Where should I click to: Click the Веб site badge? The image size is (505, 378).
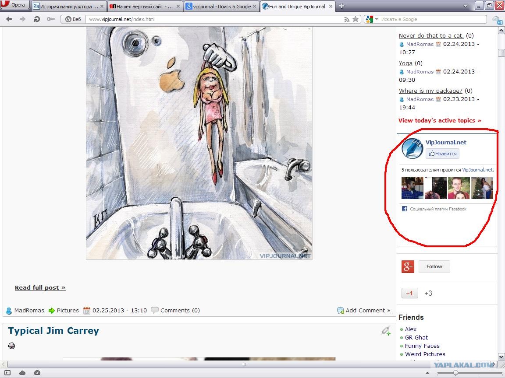73,19
